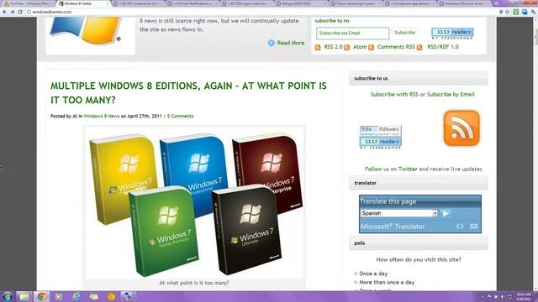The image size is (538, 302).
Task: Click the 586 followers Twitter counter badge
Action: [x=380, y=131]
